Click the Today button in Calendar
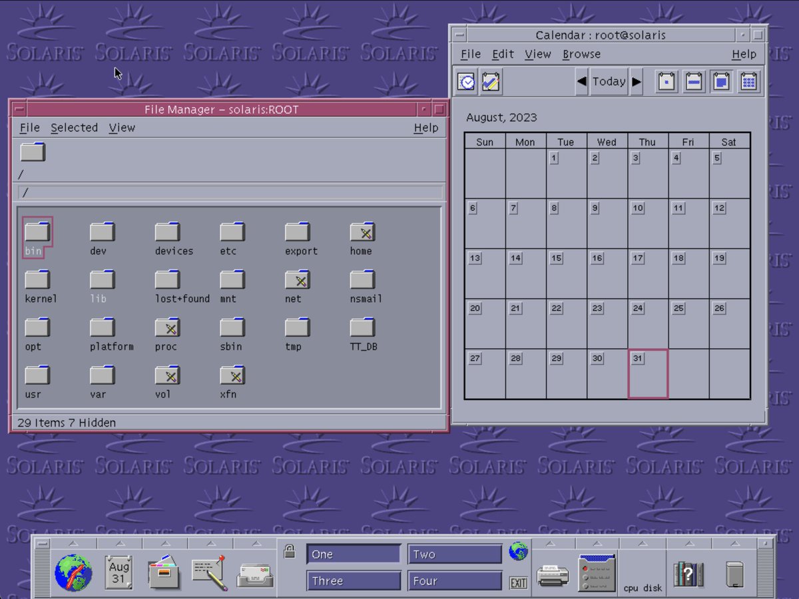This screenshot has height=599, width=799. [609, 82]
